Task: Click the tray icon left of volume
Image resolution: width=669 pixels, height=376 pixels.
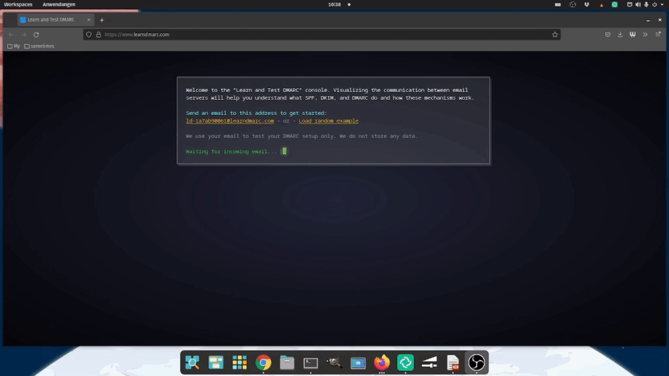Action: (x=629, y=5)
